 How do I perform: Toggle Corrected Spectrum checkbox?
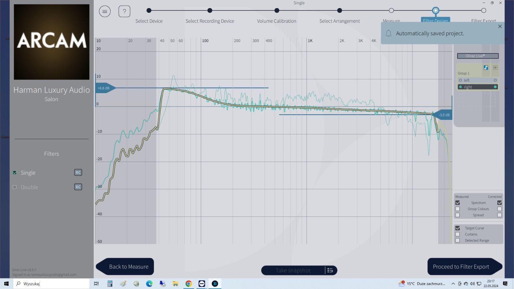click(500, 203)
